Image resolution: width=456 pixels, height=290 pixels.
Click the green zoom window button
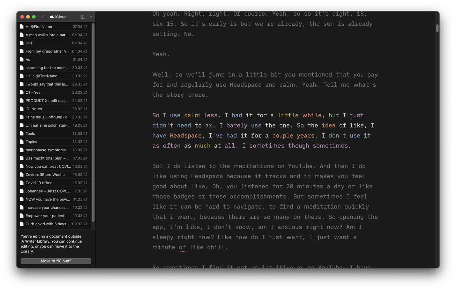(x=34, y=17)
